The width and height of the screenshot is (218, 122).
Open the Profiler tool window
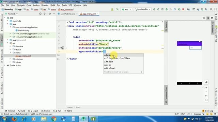pyautogui.click(x=46, y=111)
